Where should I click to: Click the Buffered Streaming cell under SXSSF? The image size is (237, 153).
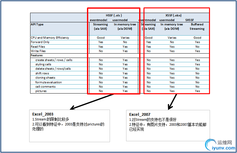pyautogui.click(x=197, y=27)
